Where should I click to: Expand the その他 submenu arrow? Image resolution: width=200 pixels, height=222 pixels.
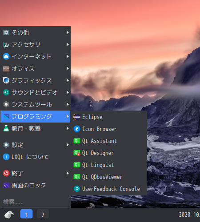point(68,32)
